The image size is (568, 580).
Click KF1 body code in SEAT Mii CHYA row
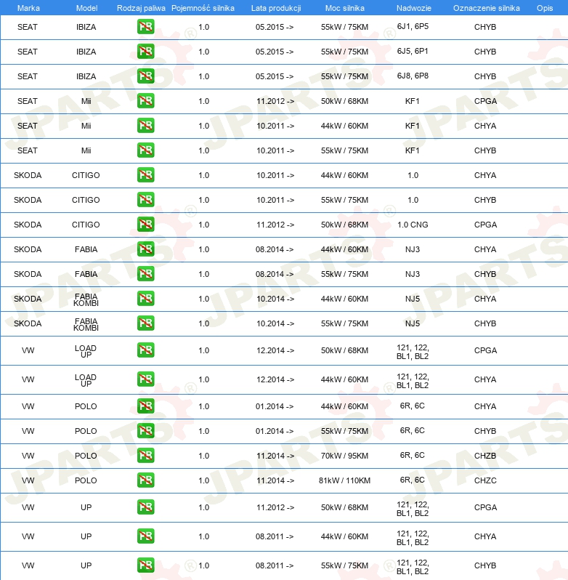[x=413, y=126]
